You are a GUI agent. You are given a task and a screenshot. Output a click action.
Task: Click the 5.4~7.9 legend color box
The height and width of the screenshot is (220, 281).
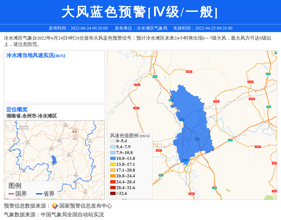[112, 147]
